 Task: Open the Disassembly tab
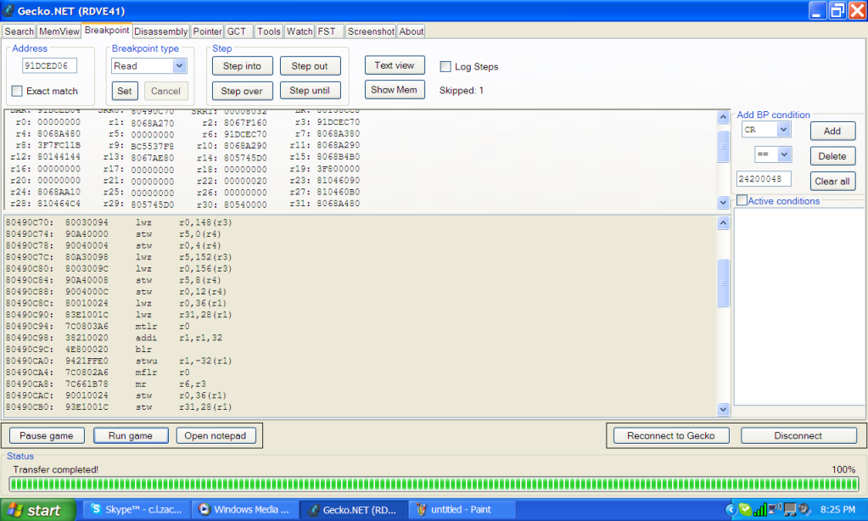coord(161,31)
